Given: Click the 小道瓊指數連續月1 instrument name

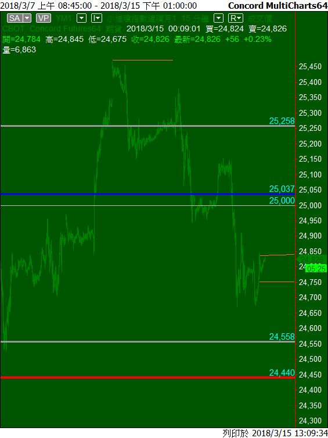Looking at the screenshot, I should point(142,19).
